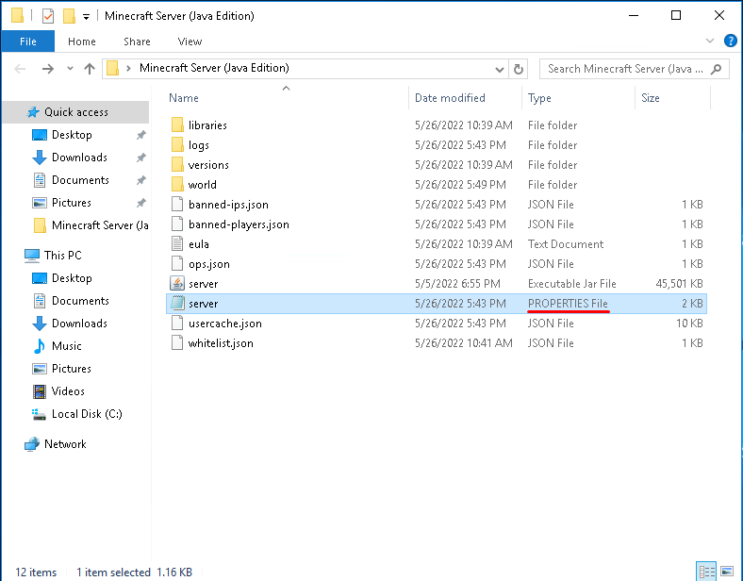The width and height of the screenshot is (743, 581).
Task: Go forward with the Forward arrow
Action: tap(47, 69)
